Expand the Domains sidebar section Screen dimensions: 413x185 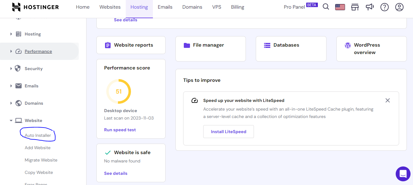[34, 103]
